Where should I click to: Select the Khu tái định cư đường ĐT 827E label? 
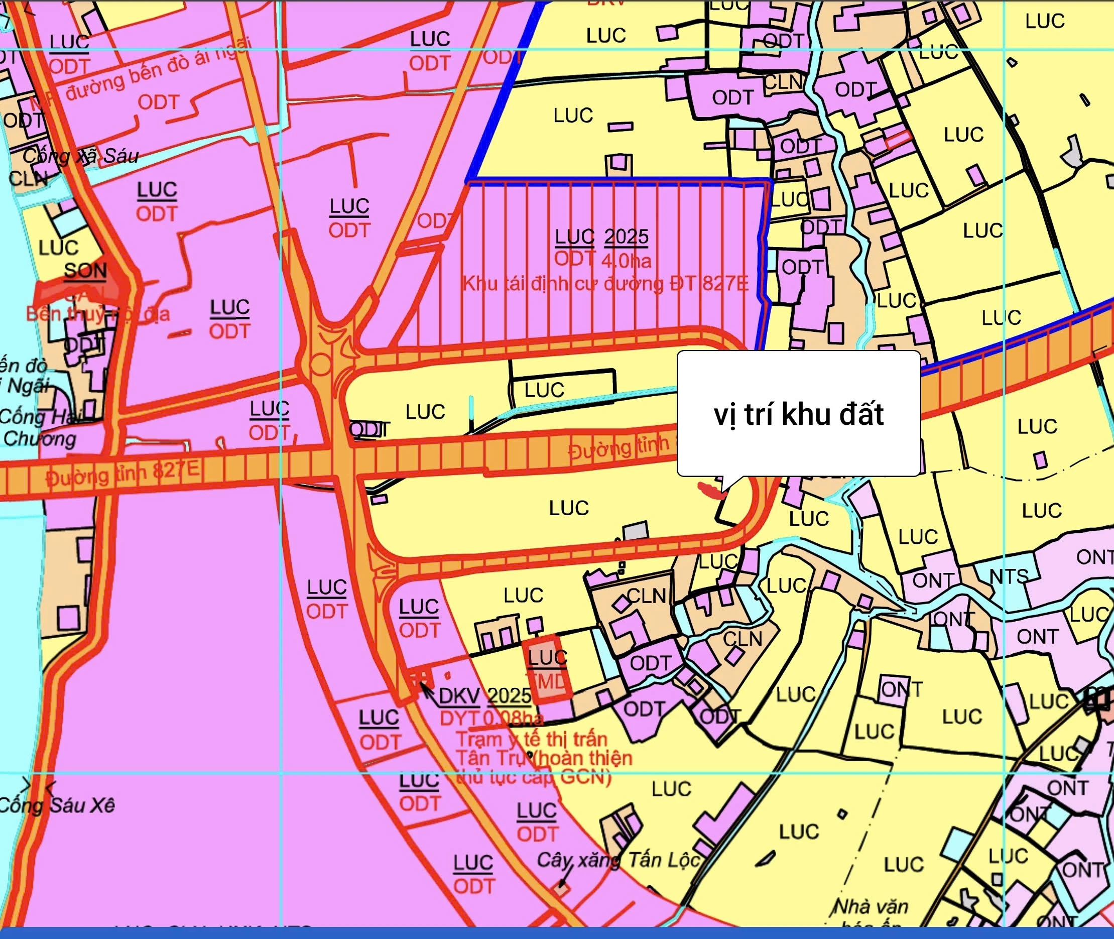(x=605, y=284)
